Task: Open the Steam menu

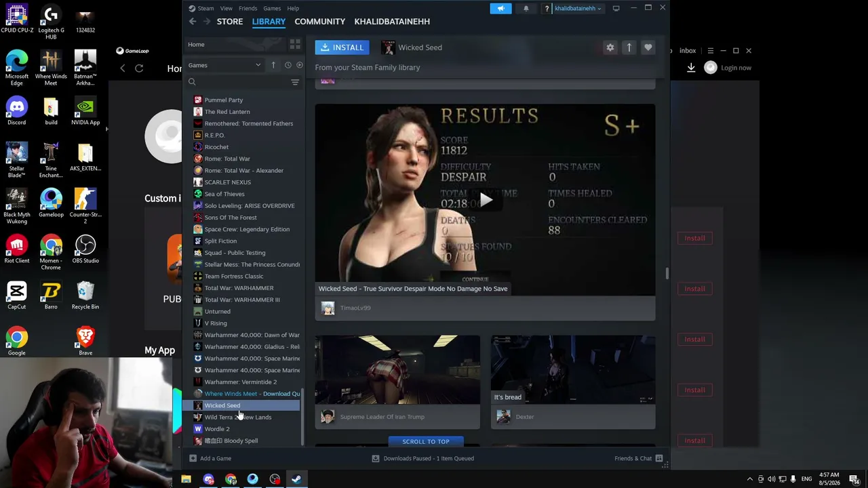Action: [205, 8]
